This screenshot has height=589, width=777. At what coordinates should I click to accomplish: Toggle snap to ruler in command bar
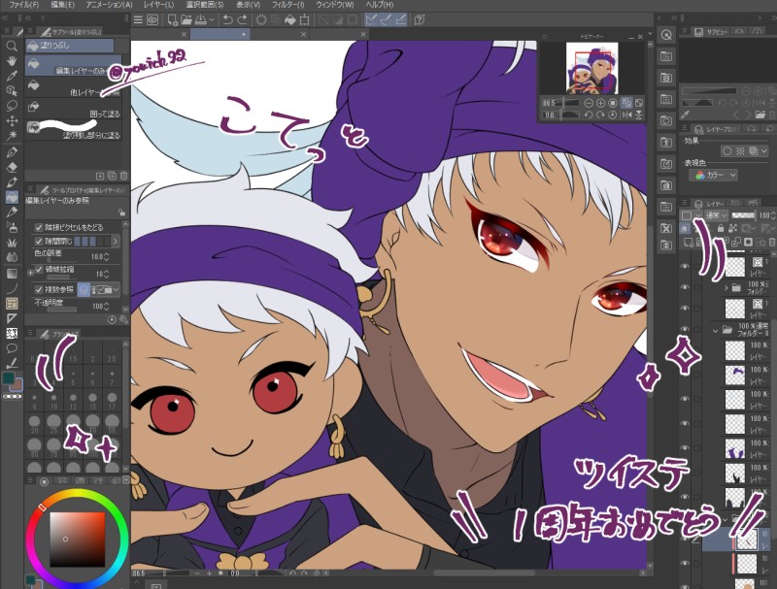click(x=370, y=19)
